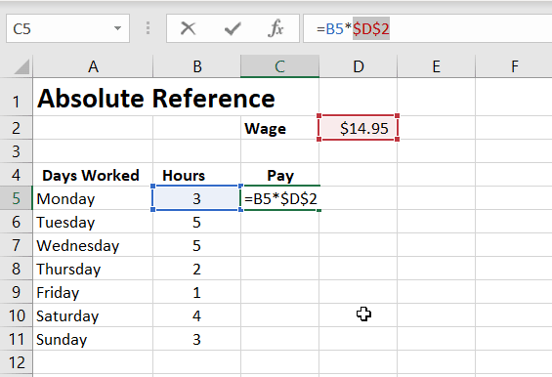Click the Friday cell
Image resolution: width=552 pixels, height=377 pixels.
tap(93, 292)
